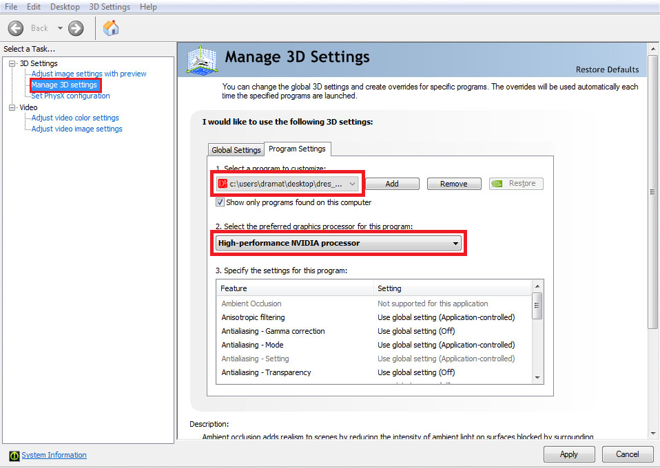Click Restore Defaults link
This screenshot has width=660, height=468.
607,70
